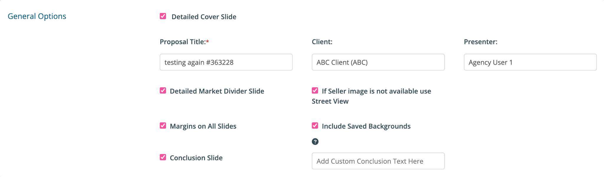The image size is (604, 177).
Task: Click the 'Detailed Cover Slide' label text
Action: pyautogui.click(x=204, y=17)
